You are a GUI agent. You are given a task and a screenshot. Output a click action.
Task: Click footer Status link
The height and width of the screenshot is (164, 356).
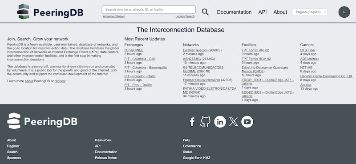click(x=187, y=152)
